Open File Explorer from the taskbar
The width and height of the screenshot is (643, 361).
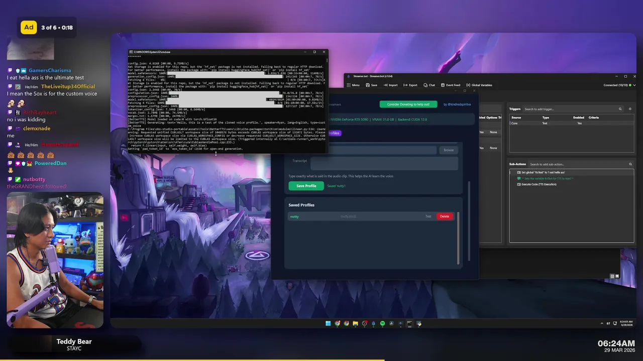(x=355, y=323)
